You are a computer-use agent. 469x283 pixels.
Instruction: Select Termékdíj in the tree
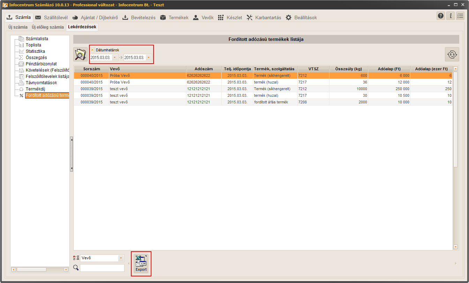35,89
